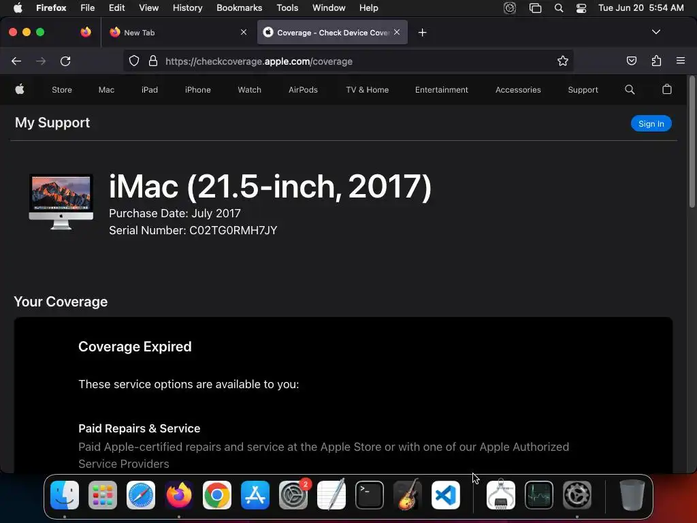The height and width of the screenshot is (523, 697).
Task: Open the File menu
Action: tap(88, 8)
